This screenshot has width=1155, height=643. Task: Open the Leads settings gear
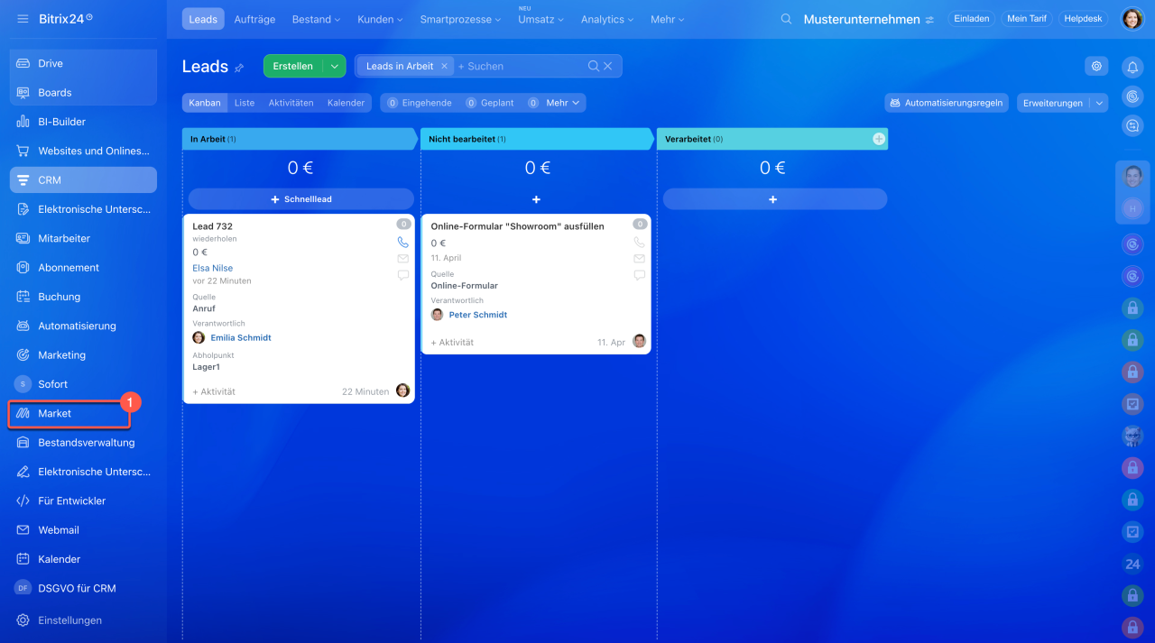1096,66
